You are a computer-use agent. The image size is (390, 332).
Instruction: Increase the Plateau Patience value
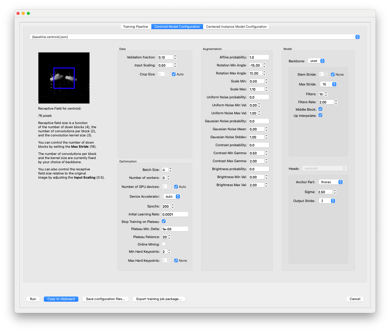point(169,236)
